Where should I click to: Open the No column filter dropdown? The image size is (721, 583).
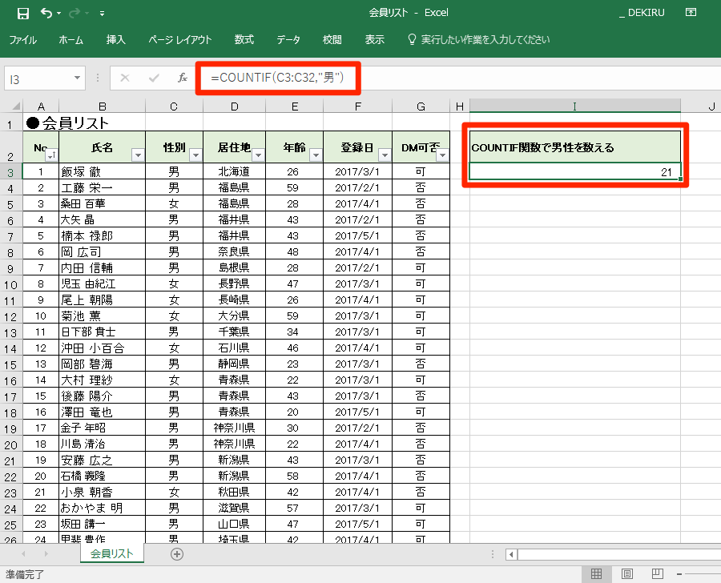click(x=52, y=155)
